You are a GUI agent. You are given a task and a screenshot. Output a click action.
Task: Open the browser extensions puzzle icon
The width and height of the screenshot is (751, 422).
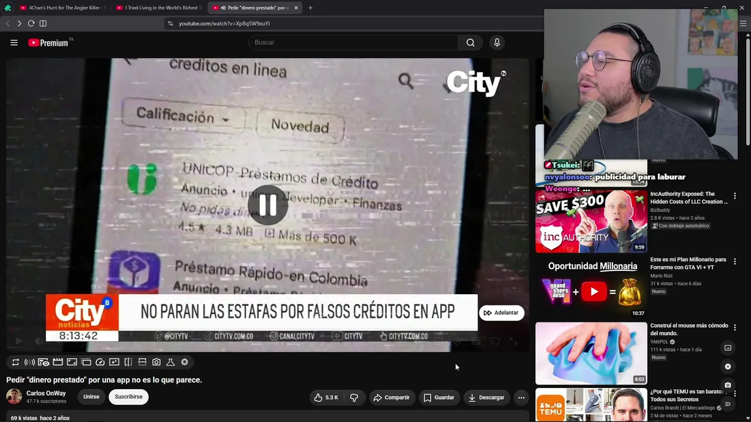coord(7,8)
